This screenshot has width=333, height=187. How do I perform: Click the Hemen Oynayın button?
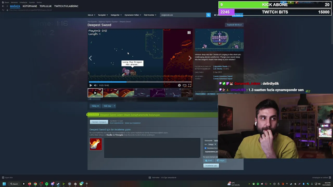(99, 122)
